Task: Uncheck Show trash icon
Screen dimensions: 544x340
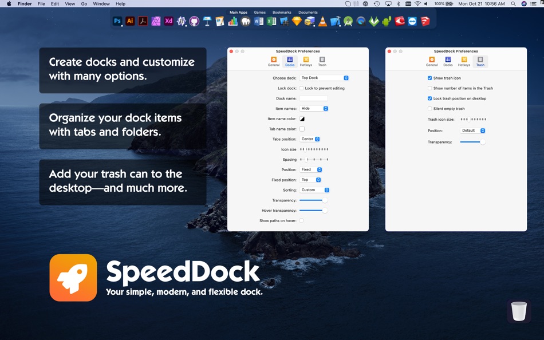Action: pos(430,78)
